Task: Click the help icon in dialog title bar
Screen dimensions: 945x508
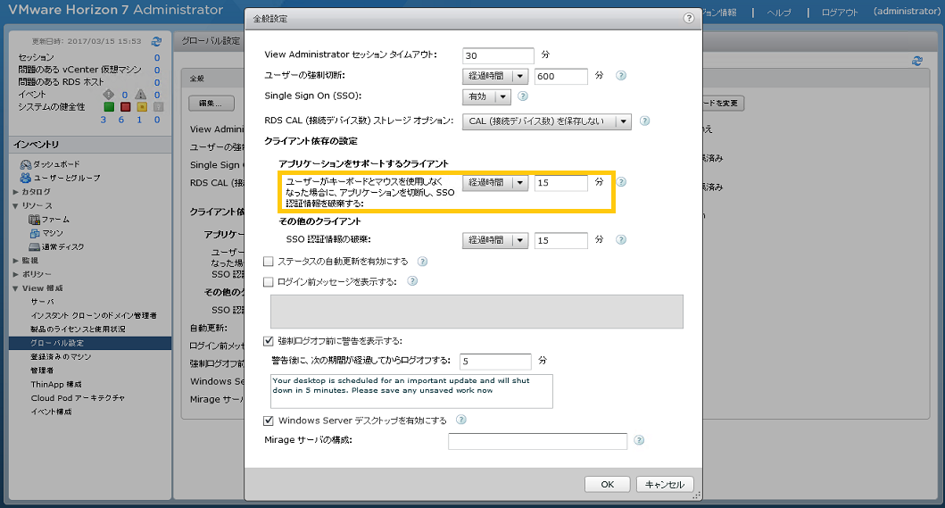Action: [689, 18]
